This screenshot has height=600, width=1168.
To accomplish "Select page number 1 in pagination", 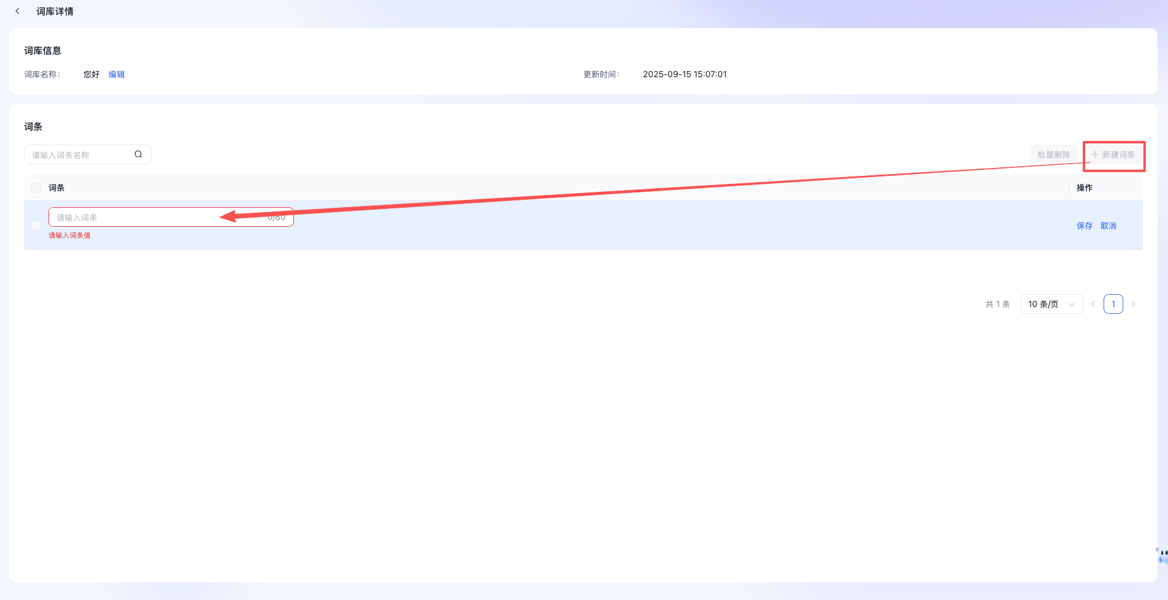I will [1113, 304].
